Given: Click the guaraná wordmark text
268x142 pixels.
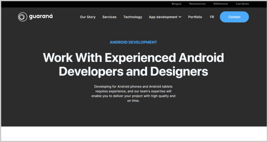Looking at the screenshot, I should pyautogui.click(x=41, y=16).
